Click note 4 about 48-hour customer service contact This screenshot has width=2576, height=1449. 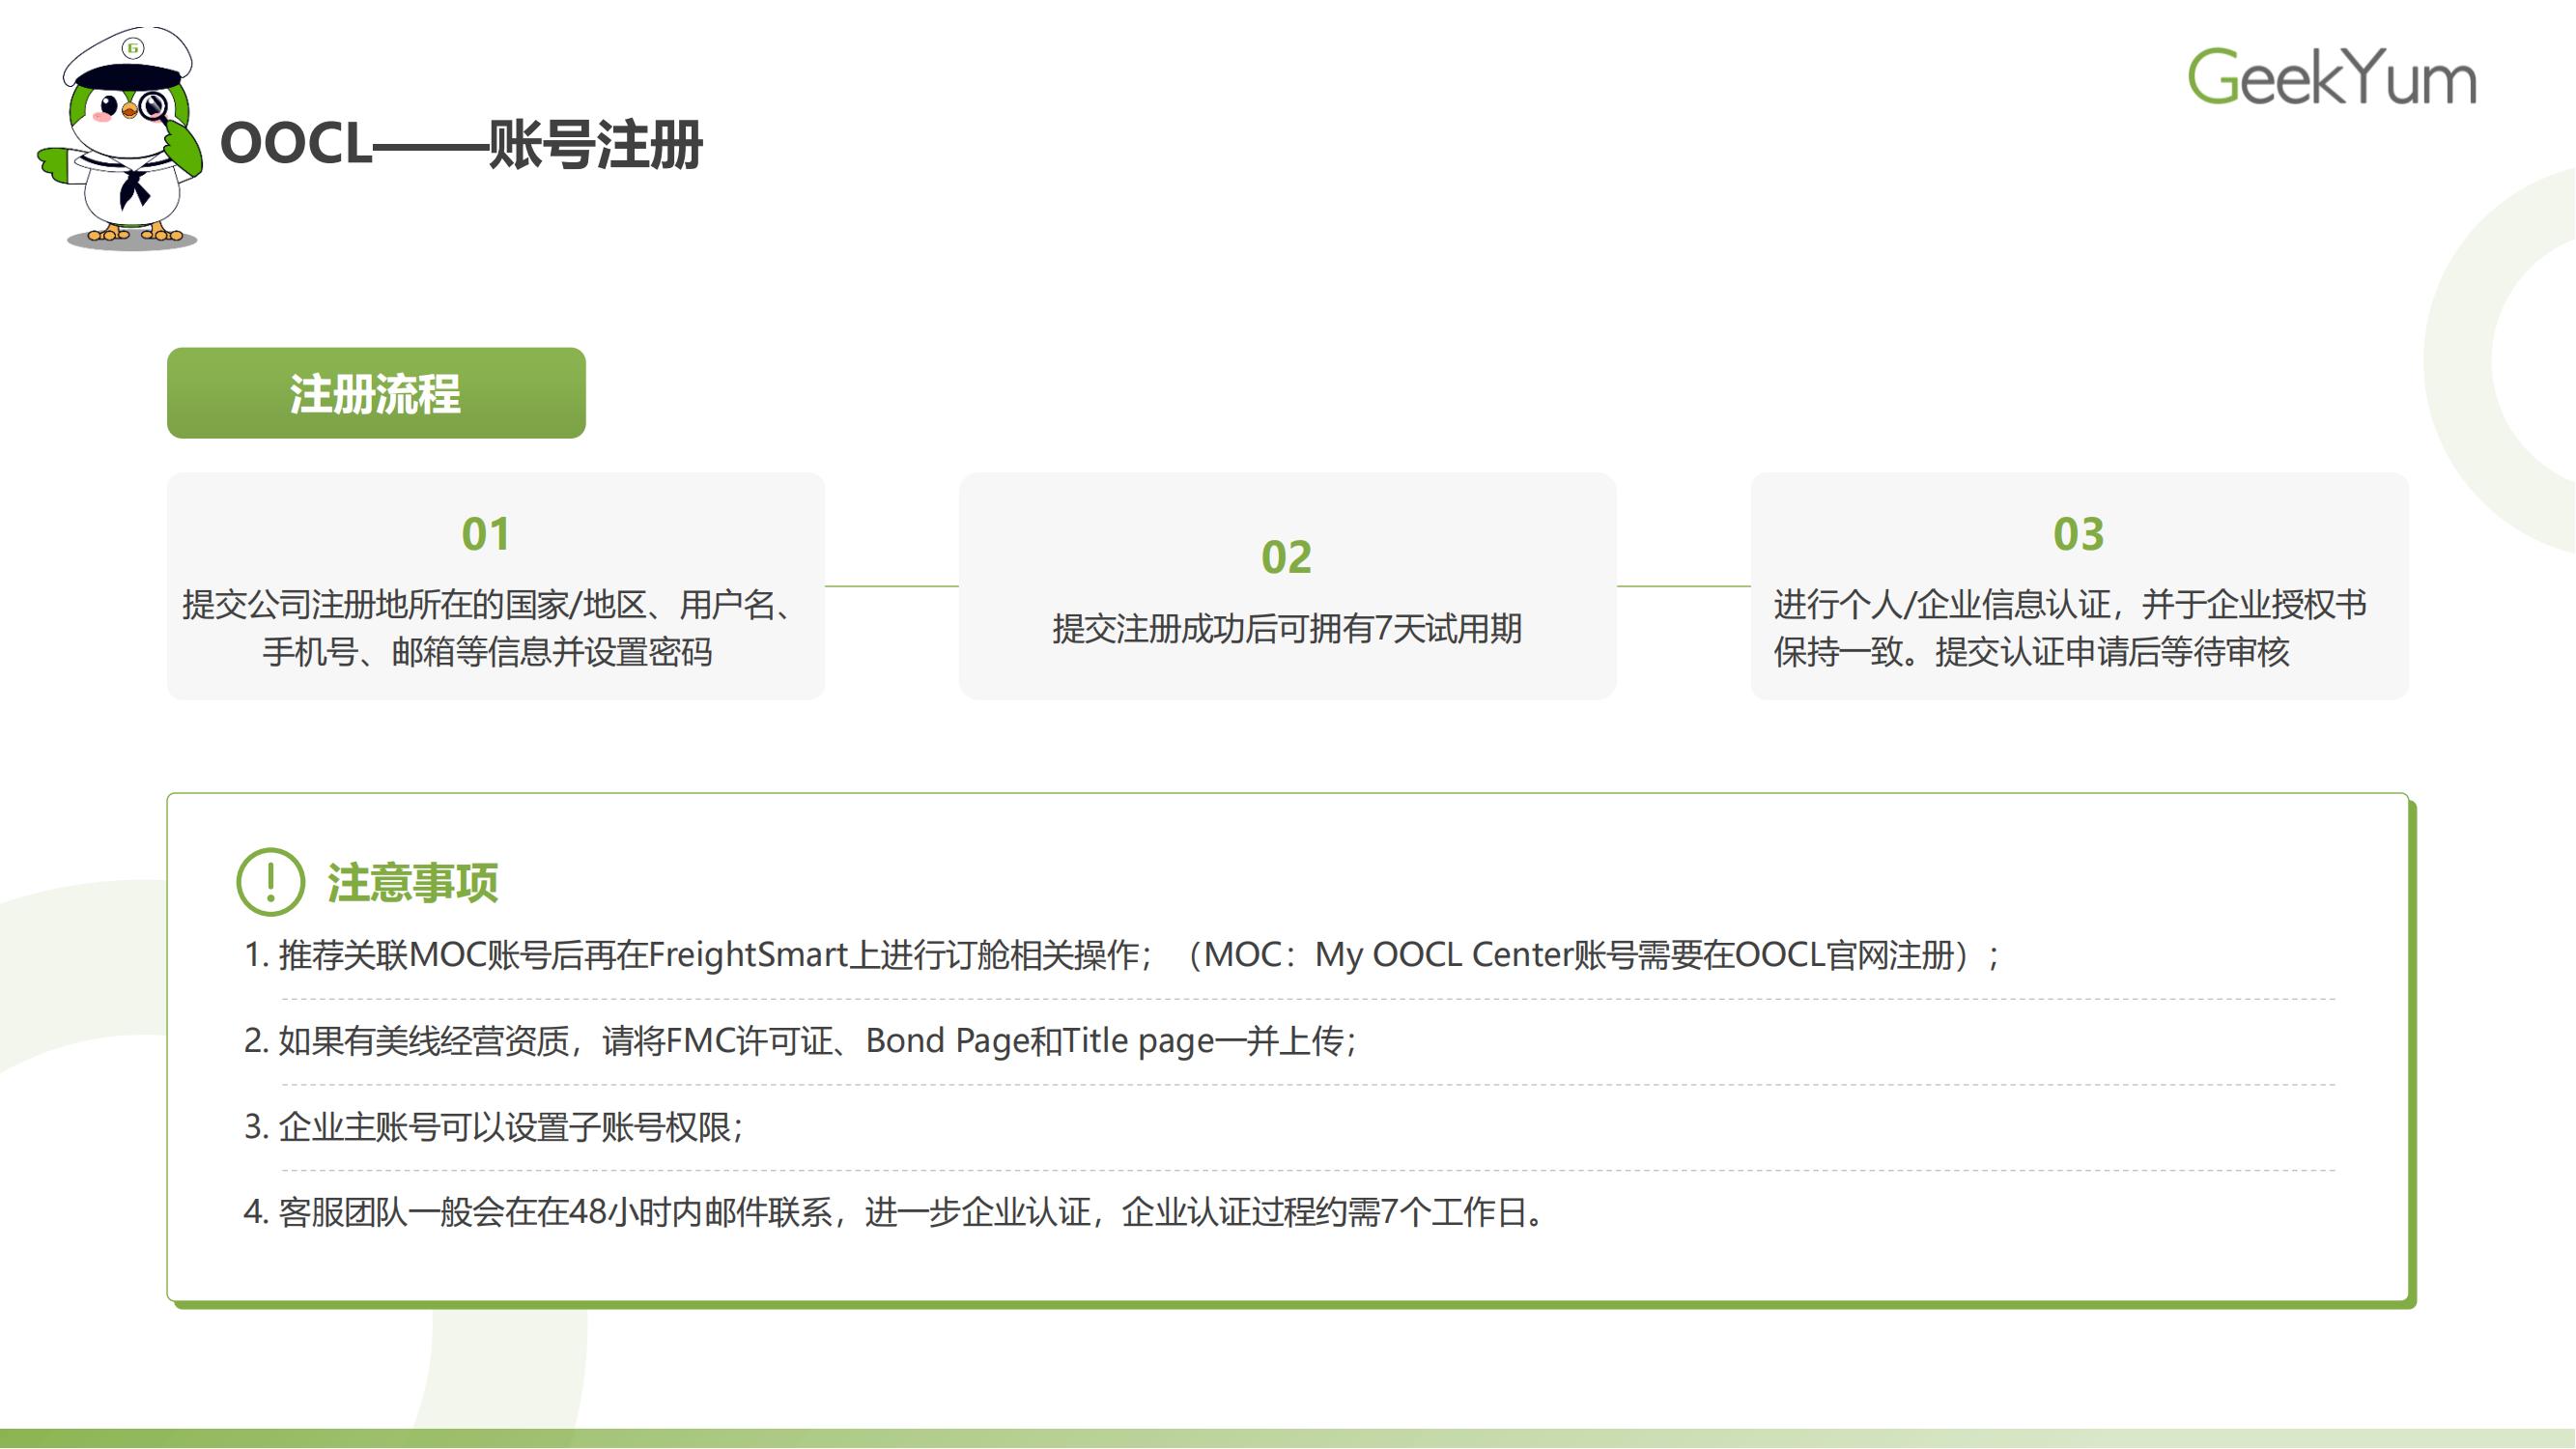895,1212
